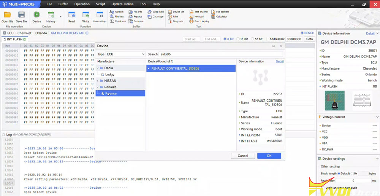
Task: Open the Type ECU dropdown
Action: (x=125, y=54)
